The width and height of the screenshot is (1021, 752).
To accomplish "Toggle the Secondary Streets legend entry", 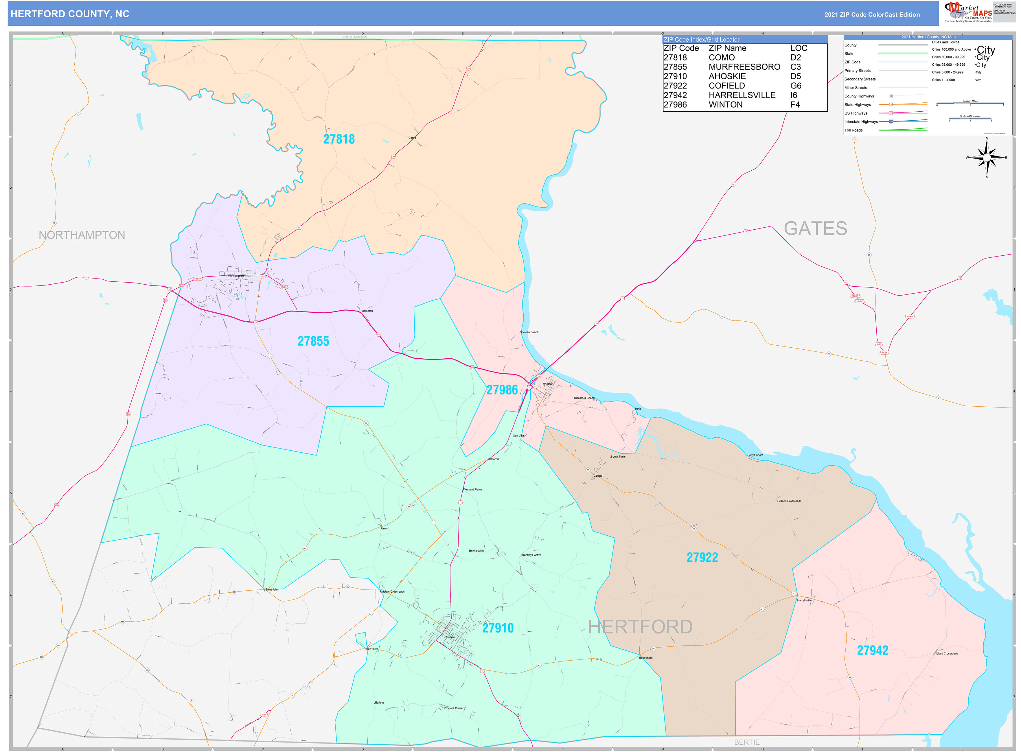I will pos(860,79).
